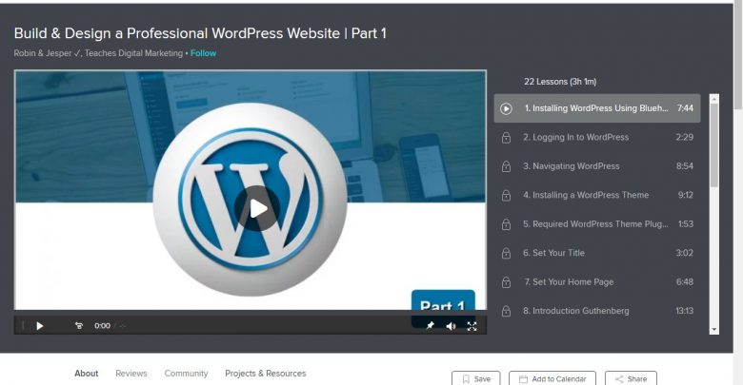Click play icon next to lesson 1

[506, 108]
